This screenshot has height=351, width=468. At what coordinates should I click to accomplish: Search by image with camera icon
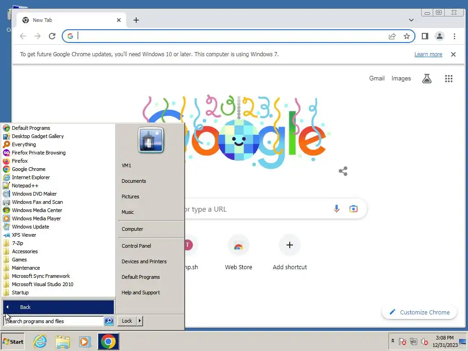(353, 208)
